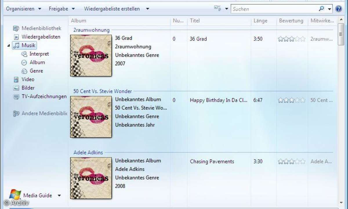Click the scrollbar down arrow
Screen dimensions: 348x209
coord(341,203)
